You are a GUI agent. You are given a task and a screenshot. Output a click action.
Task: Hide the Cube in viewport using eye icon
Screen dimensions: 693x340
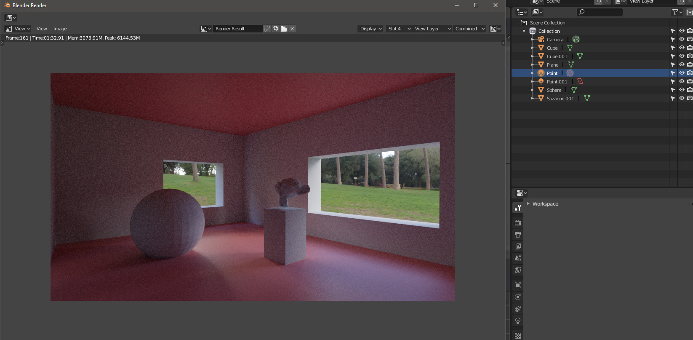coord(682,48)
